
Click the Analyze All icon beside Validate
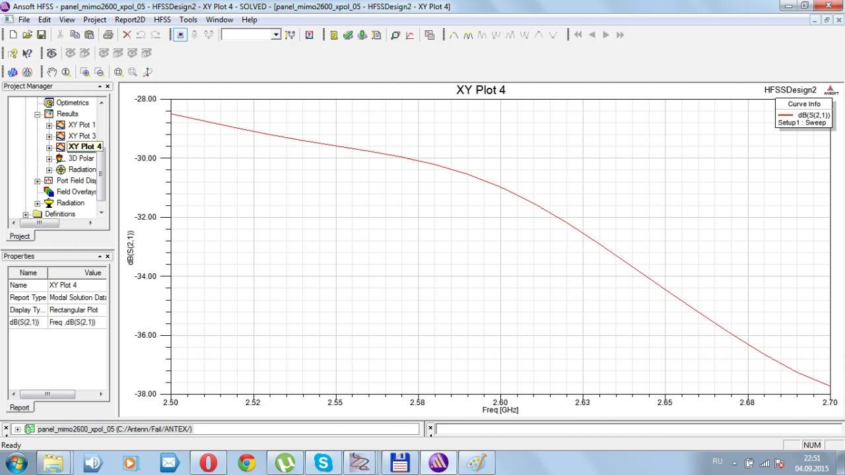[362, 35]
